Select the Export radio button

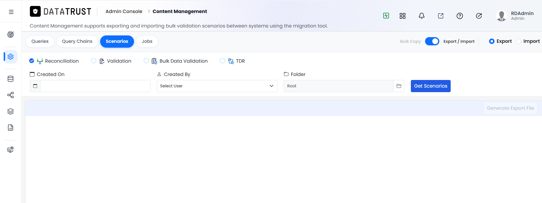[x=492, y=41]
